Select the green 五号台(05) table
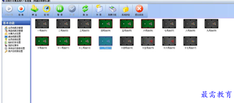This screenshot has width=234, height=103. pyautogui.click(x=127, y=24)
